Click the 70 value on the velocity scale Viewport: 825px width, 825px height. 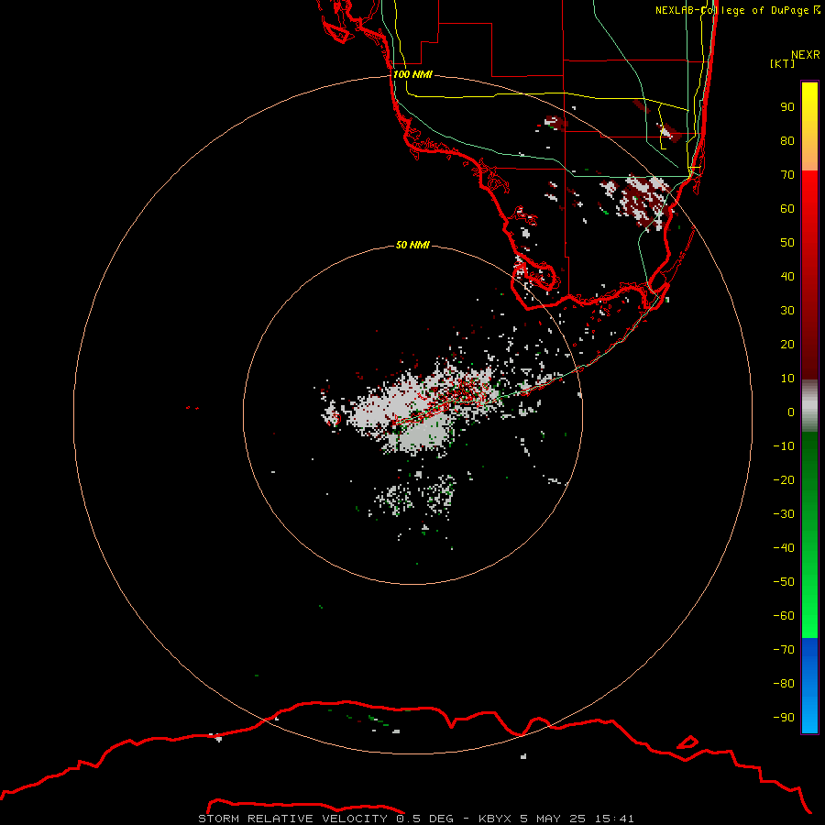coord(787,175)
